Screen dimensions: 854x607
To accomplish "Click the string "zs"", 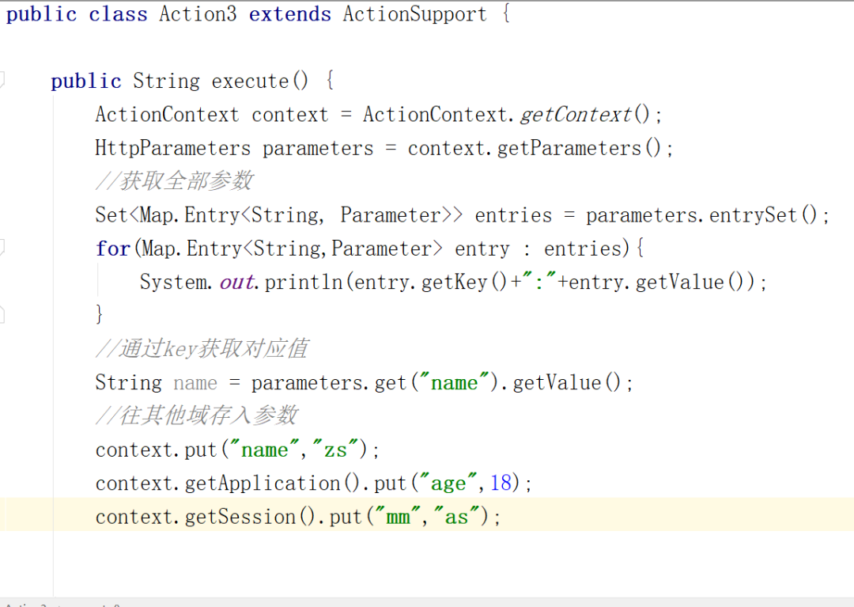I will point(335,450).
